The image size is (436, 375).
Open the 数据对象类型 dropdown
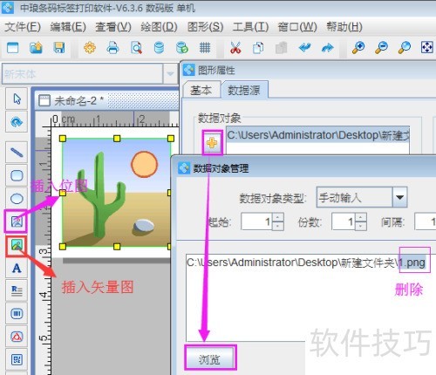click(x=399, y=197)
